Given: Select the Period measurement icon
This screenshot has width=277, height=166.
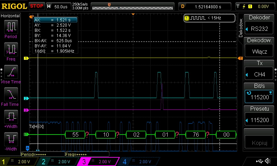Looking at the screenshot, I should pyautogui.click(x=11, y=27).
